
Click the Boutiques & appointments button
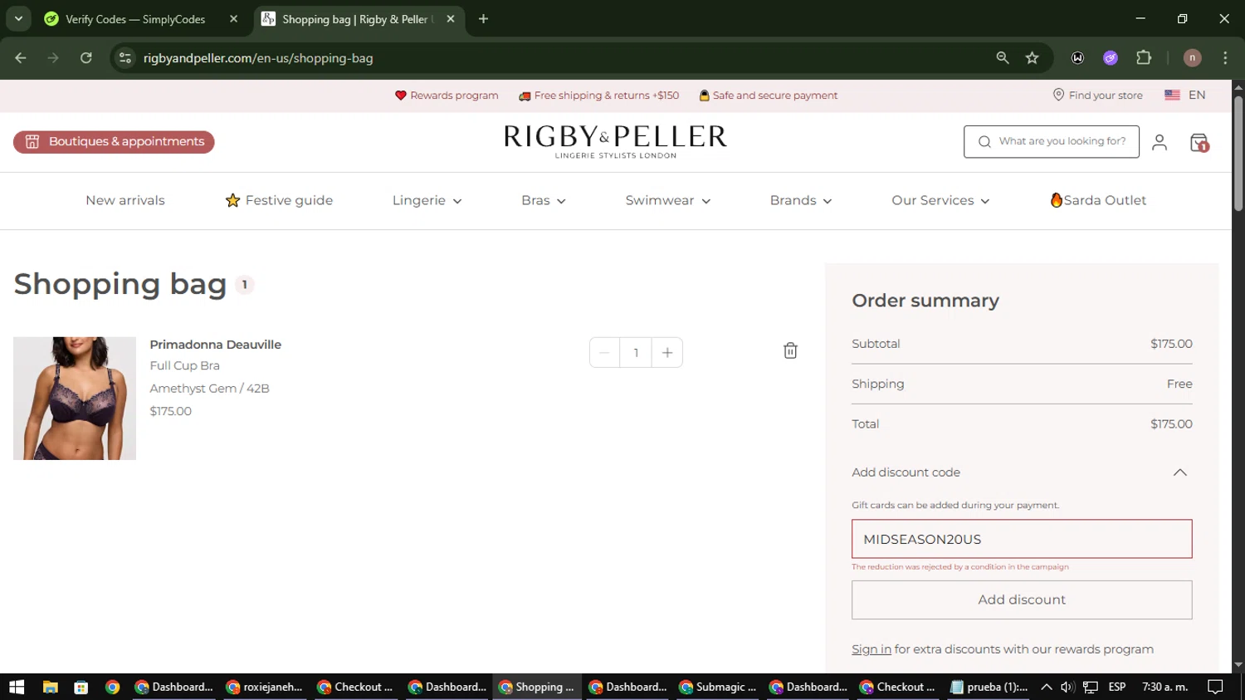tap(114, 142)
